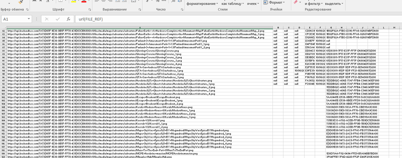Click the Format Painter brush icon
The image size is (402, 158).
(21, 2)
